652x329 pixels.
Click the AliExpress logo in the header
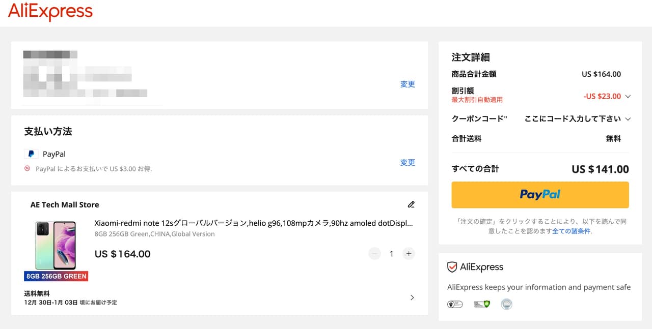coord(50,11)
